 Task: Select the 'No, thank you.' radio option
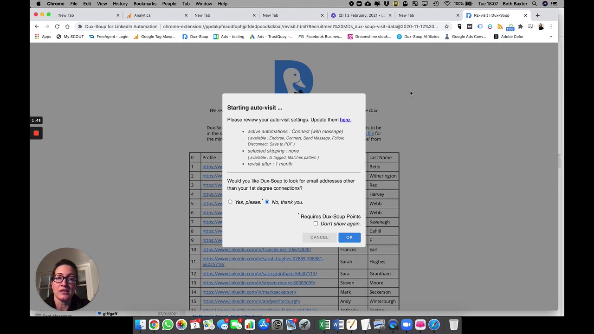click(267, 202)
